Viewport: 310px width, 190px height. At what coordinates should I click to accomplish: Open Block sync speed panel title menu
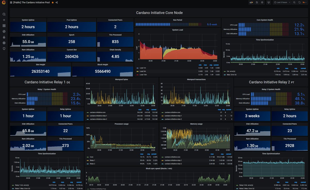point(159,168)
